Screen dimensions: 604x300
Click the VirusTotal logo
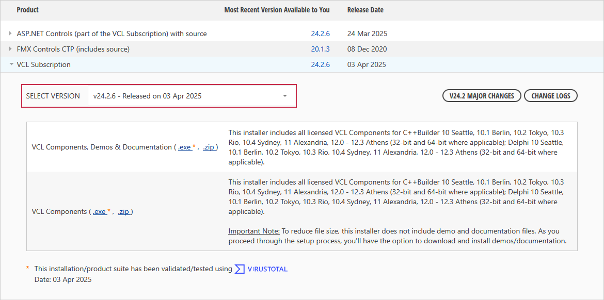pos(261,269)
